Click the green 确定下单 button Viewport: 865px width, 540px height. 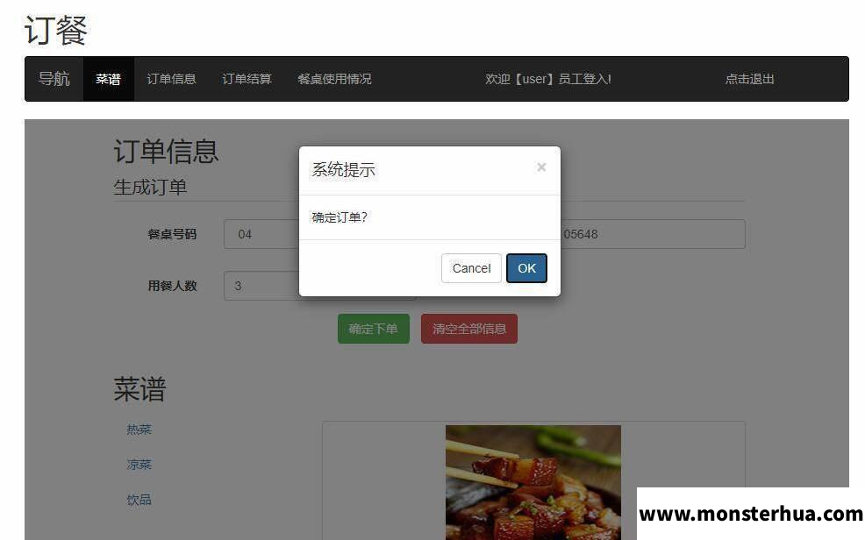[x=374, y=329]
